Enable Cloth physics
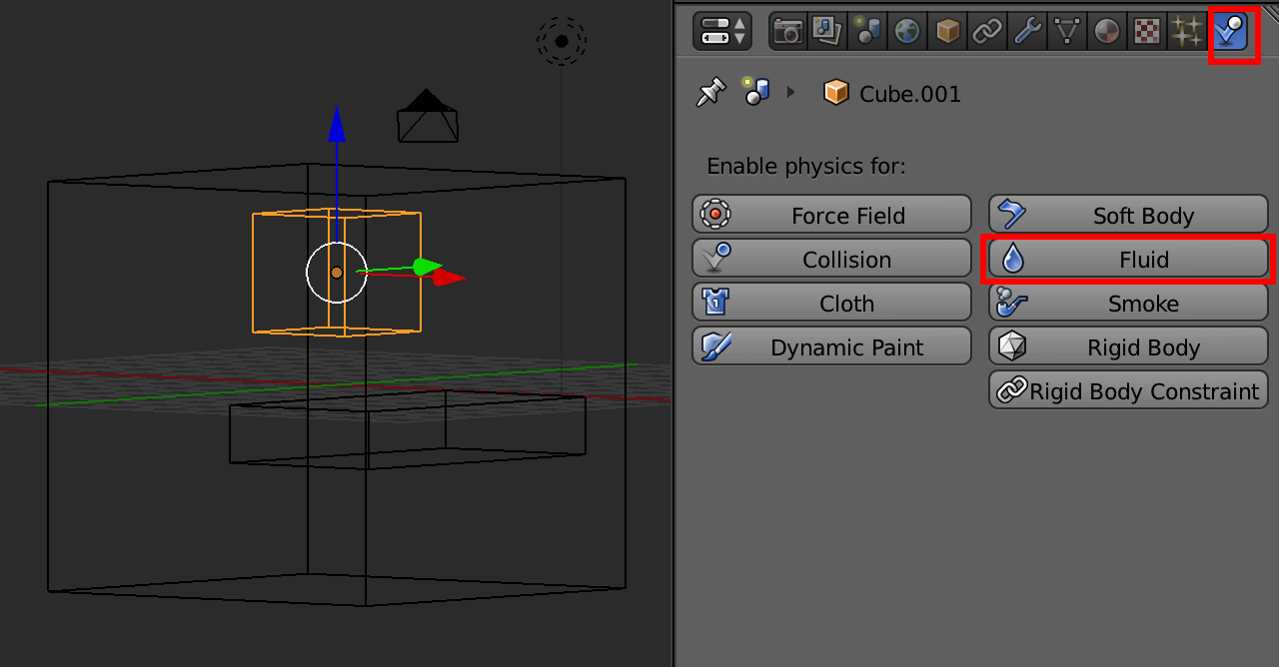Image resolution: width=1279 pixels, height=667 pixels. tap(831, 303)
